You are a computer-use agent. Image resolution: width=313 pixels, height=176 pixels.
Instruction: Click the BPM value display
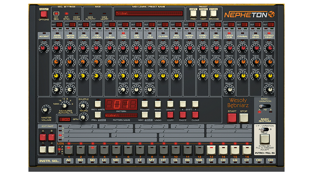[65, 119]
